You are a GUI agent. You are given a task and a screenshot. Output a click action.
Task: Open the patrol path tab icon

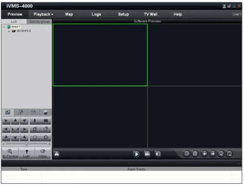tap(33, 112)
